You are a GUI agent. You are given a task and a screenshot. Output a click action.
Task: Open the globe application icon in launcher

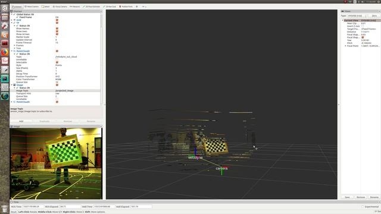point(5,96)
